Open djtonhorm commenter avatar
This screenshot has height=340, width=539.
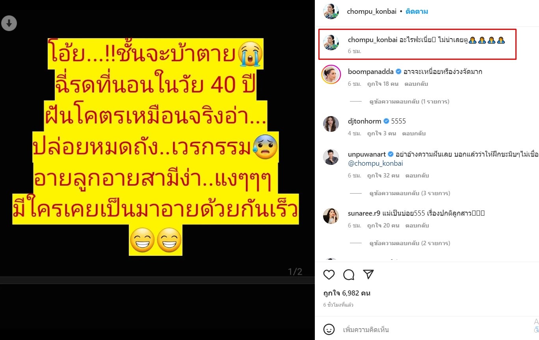[x=331, y=124]
